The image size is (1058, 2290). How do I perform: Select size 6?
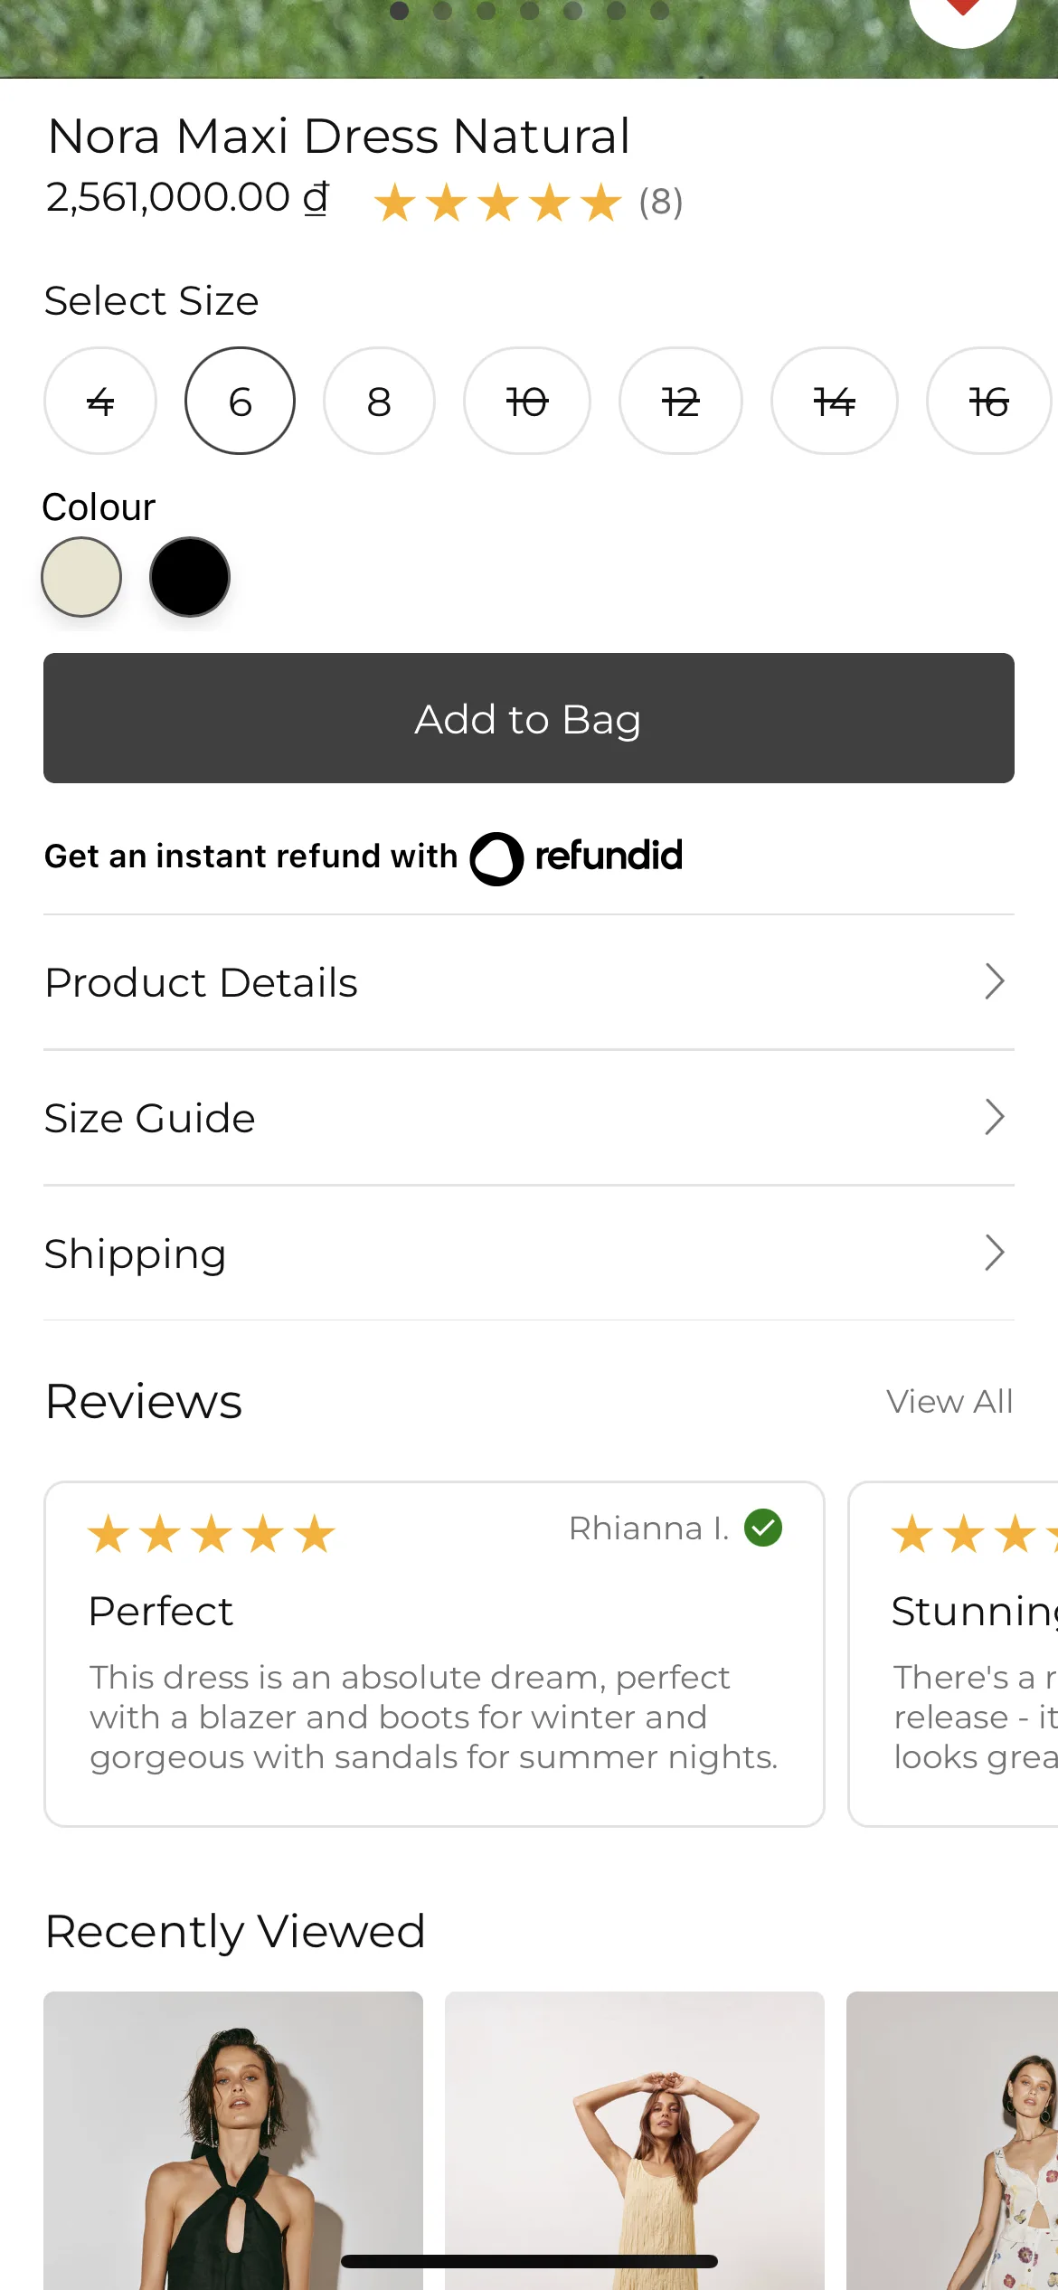click(x=240, y=401)
